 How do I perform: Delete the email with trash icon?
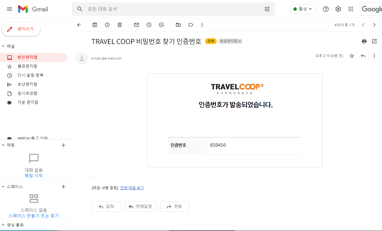120,25
